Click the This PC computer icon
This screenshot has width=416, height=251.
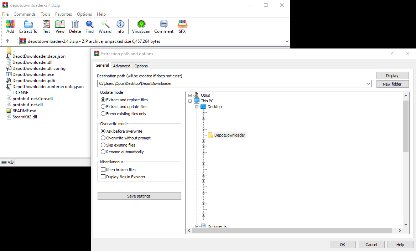coord(196,101)
